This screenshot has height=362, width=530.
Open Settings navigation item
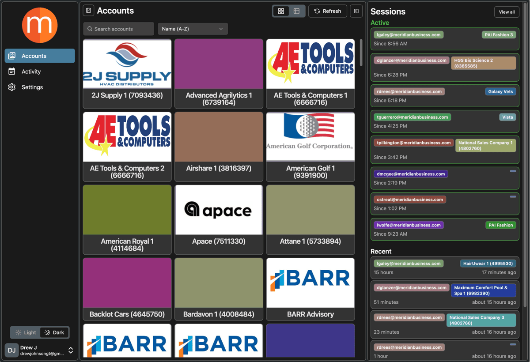tap(40, 87)
